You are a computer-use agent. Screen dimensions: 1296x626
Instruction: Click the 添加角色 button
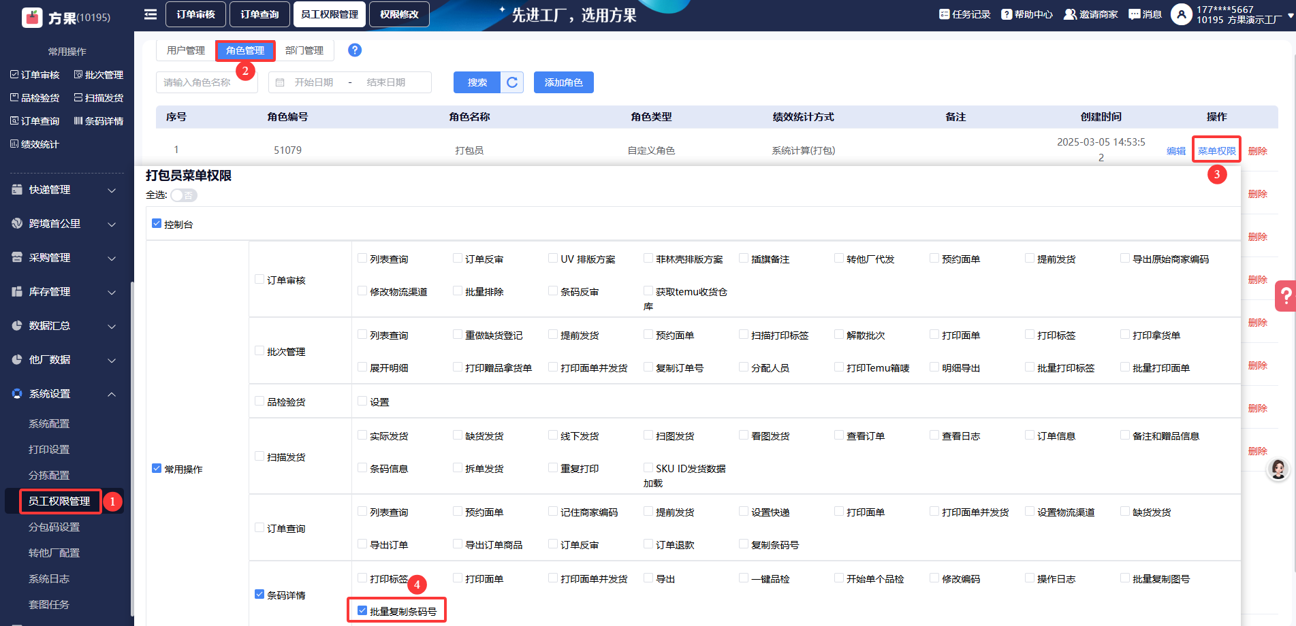point(563,82)
